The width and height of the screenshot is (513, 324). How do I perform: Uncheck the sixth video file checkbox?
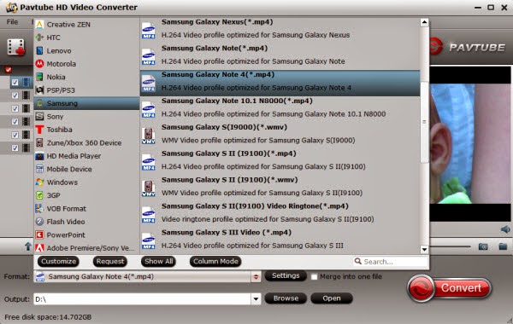pyautogui.click(x=15, y=148)
